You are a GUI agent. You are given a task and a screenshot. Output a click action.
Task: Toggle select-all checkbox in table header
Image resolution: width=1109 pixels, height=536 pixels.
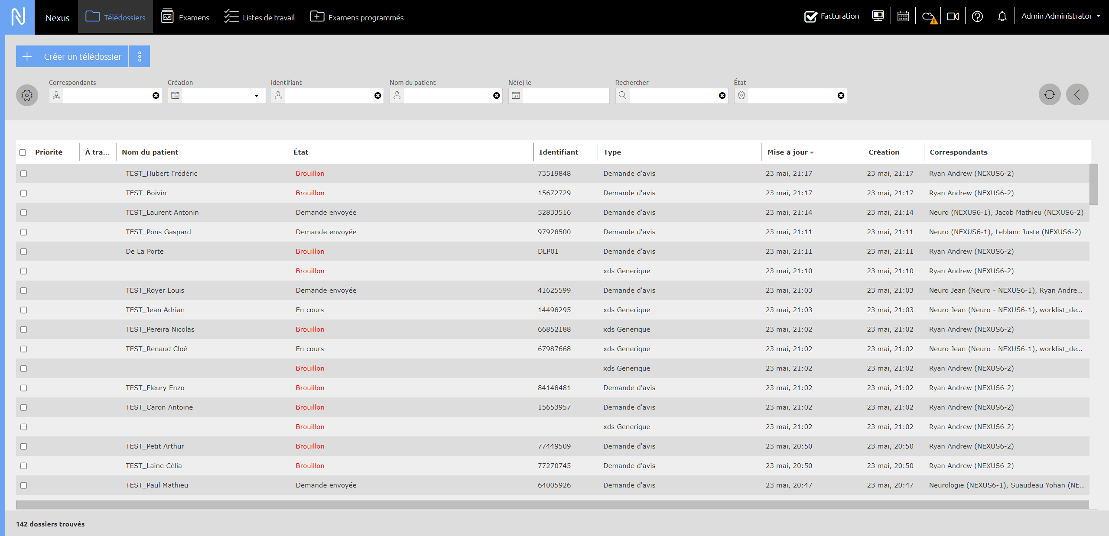coord(23,152)
